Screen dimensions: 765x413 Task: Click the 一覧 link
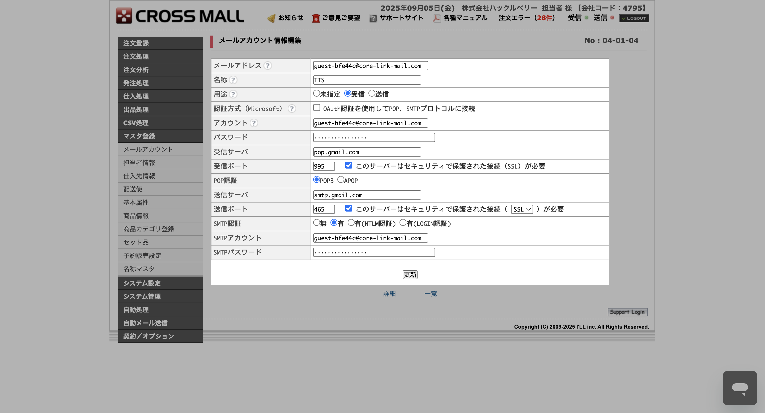[430, 294]
